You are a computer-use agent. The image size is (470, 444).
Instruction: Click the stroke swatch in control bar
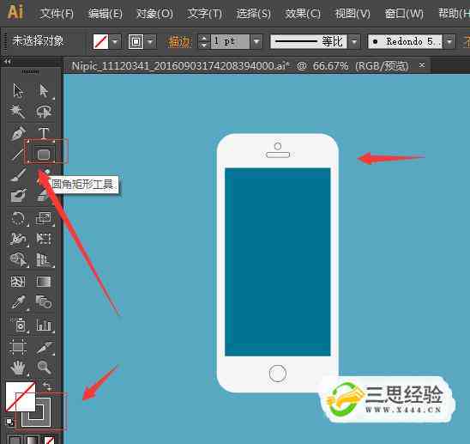coord(136,41)
